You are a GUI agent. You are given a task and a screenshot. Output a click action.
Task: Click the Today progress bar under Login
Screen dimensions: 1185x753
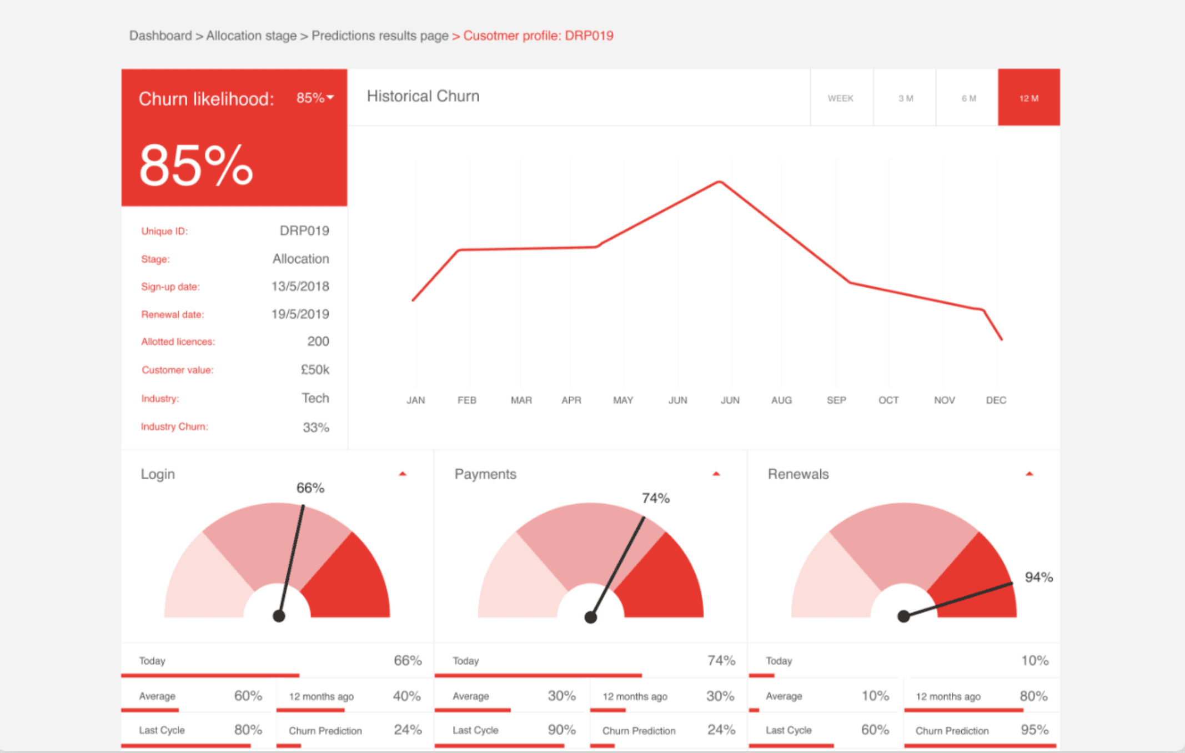211,675
